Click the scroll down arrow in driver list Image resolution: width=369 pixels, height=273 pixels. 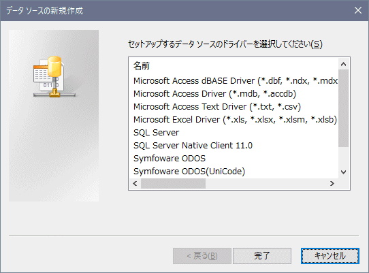343,172
